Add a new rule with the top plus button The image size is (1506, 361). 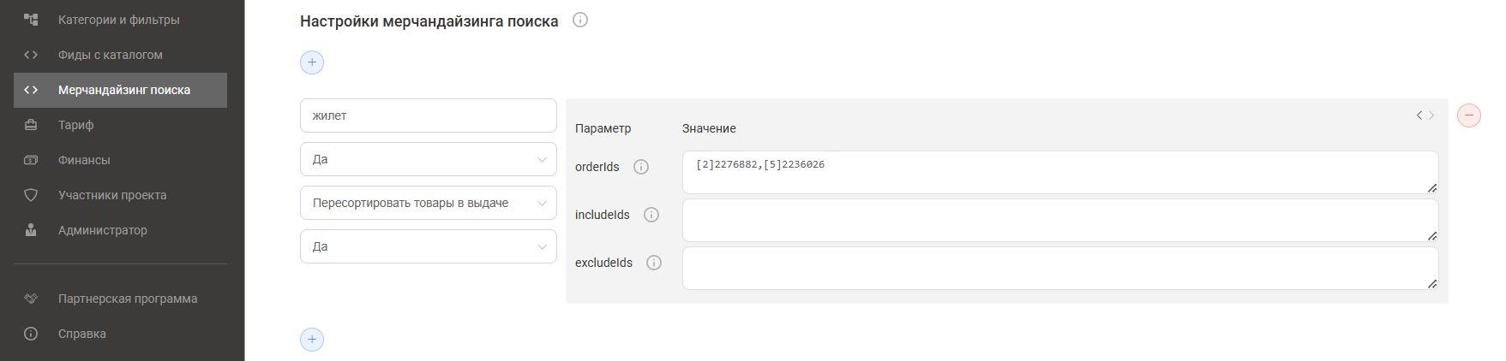pyautogui.click(x=312, y=62)
